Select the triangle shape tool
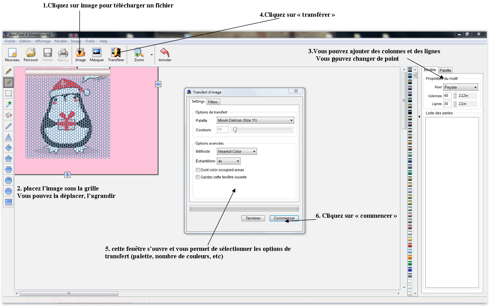 8,137
